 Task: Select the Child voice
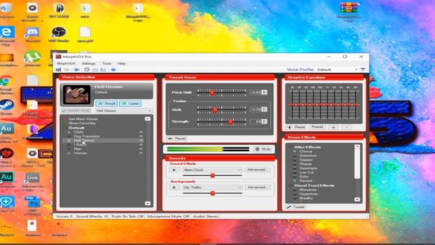pos(79,132)
